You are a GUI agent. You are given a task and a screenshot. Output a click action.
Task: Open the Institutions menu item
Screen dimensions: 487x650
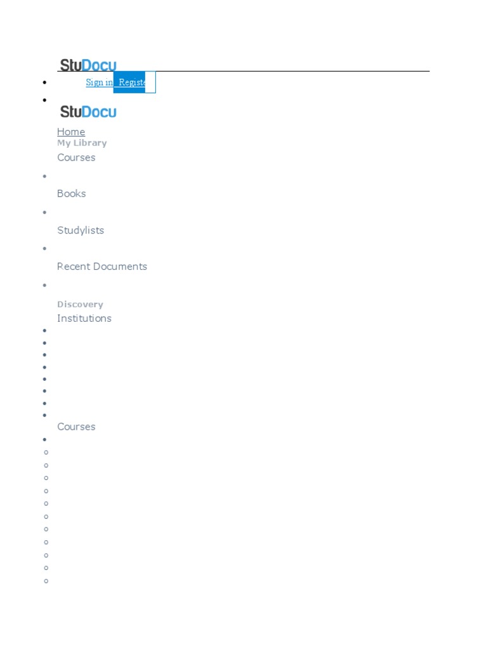(x=84, y=318)
